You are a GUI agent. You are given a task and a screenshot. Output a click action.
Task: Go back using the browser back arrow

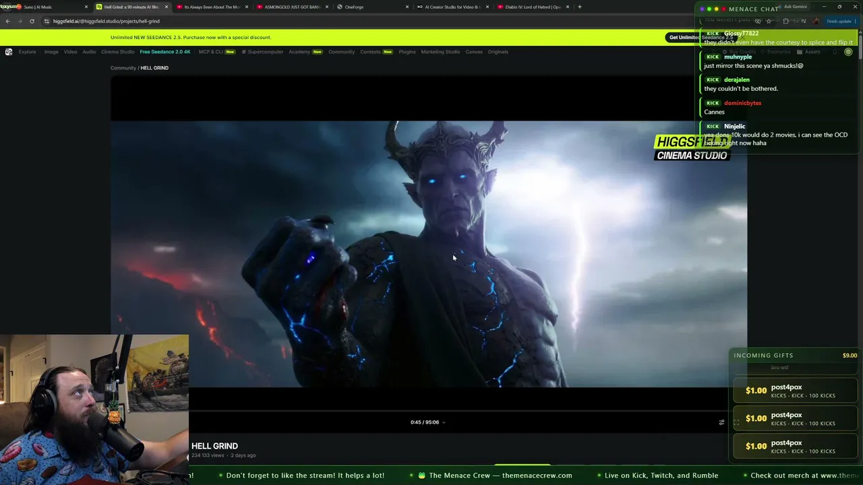[x=7, y=21]
